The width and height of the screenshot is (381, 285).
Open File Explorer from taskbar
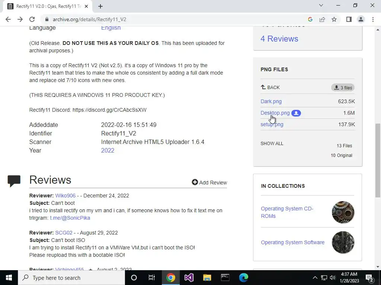tap(207, 278)
